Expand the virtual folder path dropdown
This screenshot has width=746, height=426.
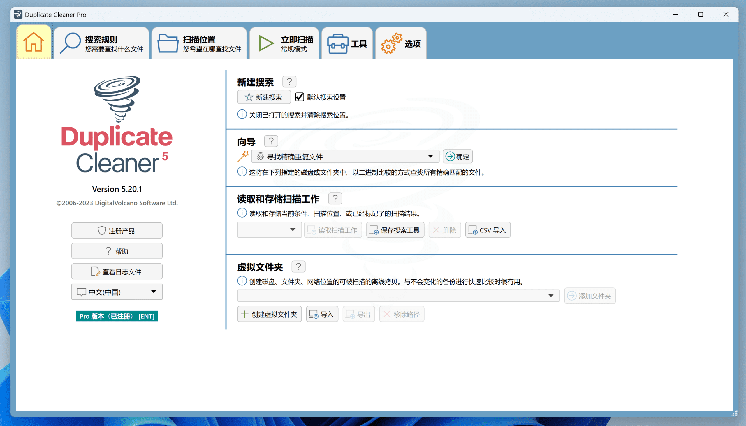coord(398,296)
